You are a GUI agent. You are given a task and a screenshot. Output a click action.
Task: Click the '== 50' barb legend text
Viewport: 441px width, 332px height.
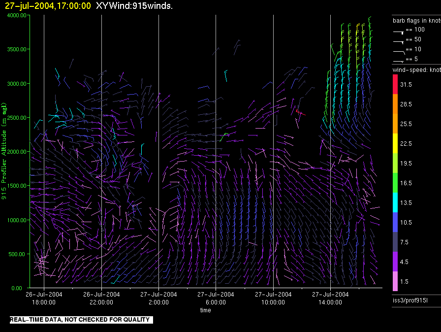click(413, 39)
